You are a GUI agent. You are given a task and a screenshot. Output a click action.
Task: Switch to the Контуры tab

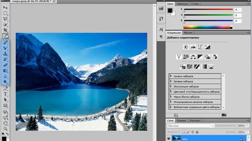[x=195, y=121]
